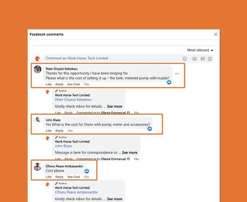
Task: Click Work Horse Tech page avatar beside comment box
Action: click(37, 59)
